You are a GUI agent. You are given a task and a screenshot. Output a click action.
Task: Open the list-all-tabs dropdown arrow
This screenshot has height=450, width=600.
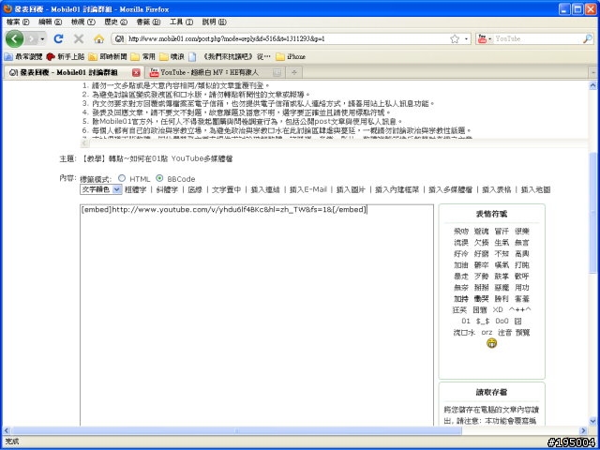(593, 72)
